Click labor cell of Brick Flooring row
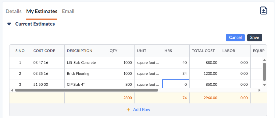Screen dimensions: 275x118 [x=235, y=74]
